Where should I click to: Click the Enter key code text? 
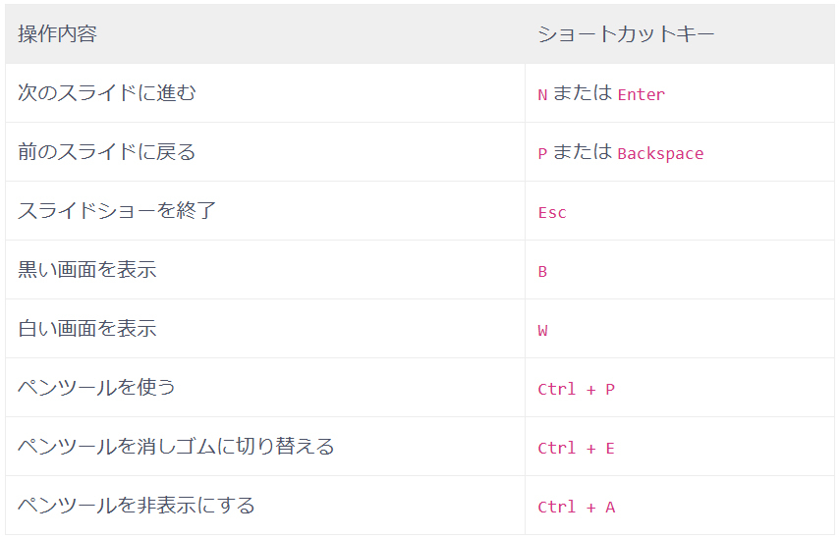[x=641, y=94]
